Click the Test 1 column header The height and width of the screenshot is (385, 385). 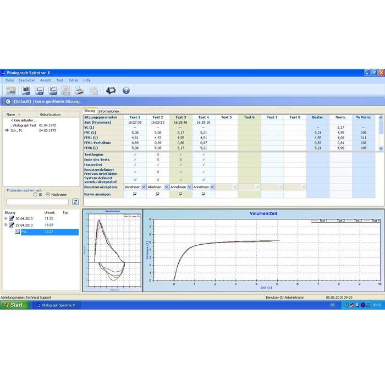(135, 117)
